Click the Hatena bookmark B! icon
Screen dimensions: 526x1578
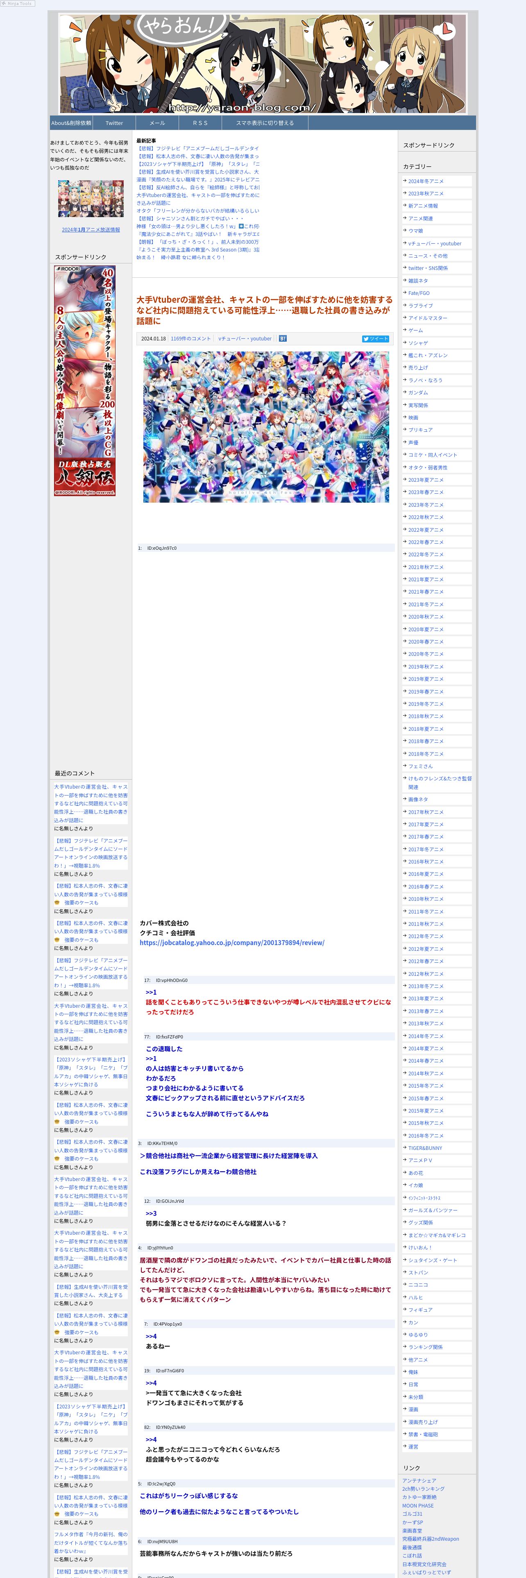click(x=283, y=338)
